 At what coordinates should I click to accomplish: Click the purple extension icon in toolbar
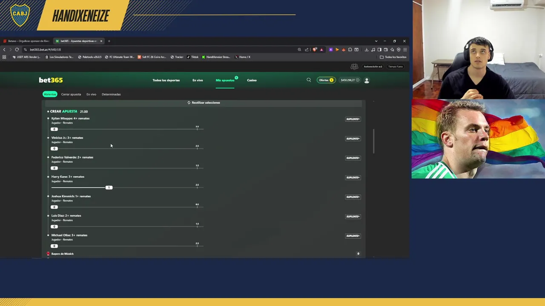[x=331, y=49]
